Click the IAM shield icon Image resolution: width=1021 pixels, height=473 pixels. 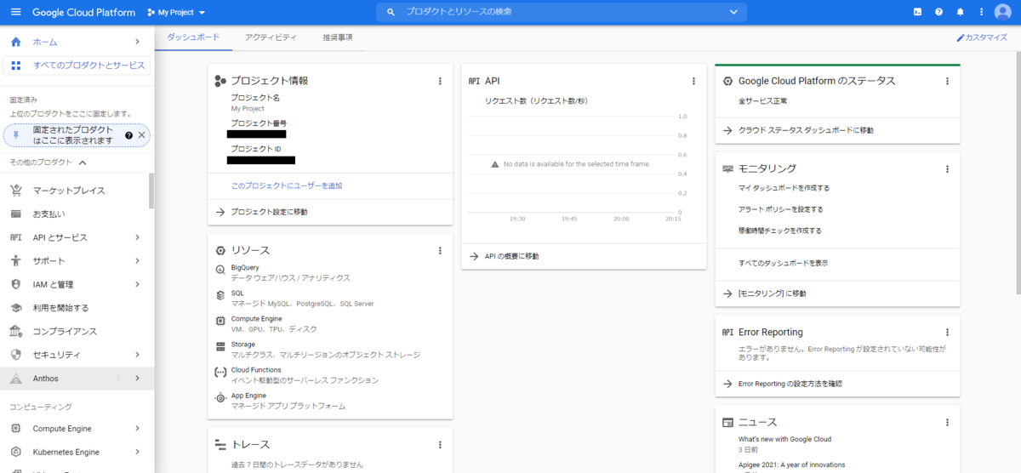tap(15, 284)
